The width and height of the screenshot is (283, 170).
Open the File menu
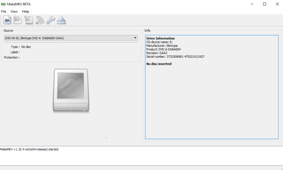pyautogui.click(x=4, y=11)
